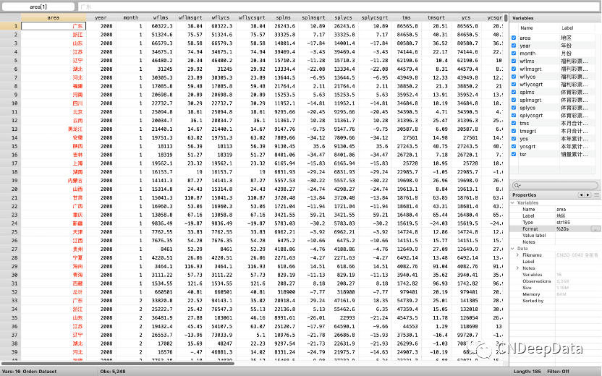Toggle the wflycs variable checkbox
The width and height of the screenshot is (602, 376).
coord(514,77)
